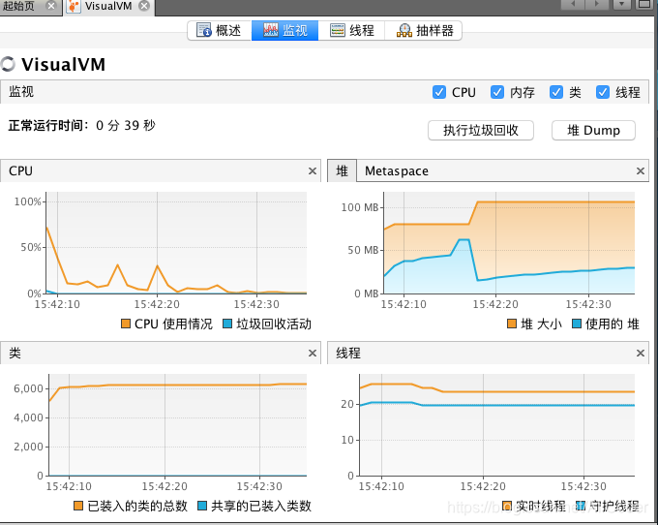Click the 使用的 堆 blue legend swatch
Screen dimensions: 658x525
point(576,324)
